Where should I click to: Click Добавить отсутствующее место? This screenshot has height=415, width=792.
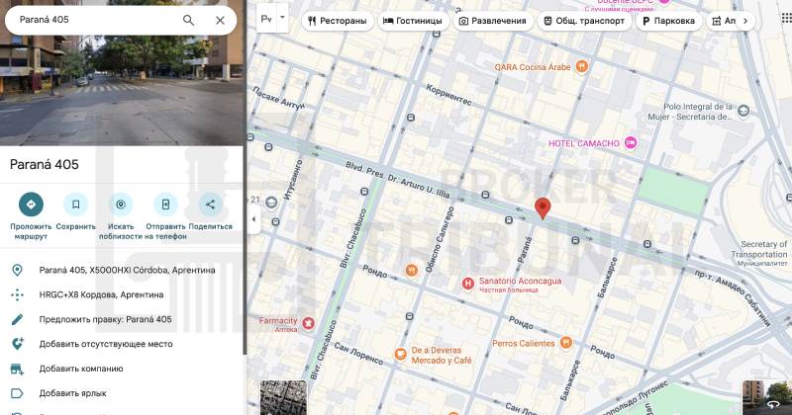click(106, 344)
